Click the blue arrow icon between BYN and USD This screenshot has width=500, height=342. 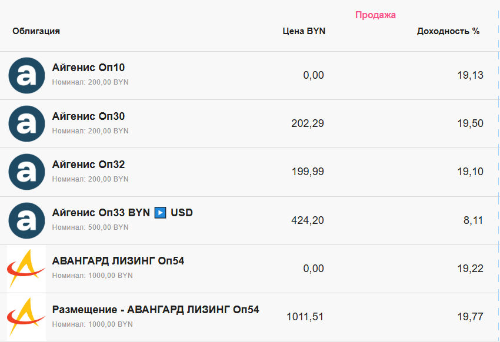pos(160,213)
